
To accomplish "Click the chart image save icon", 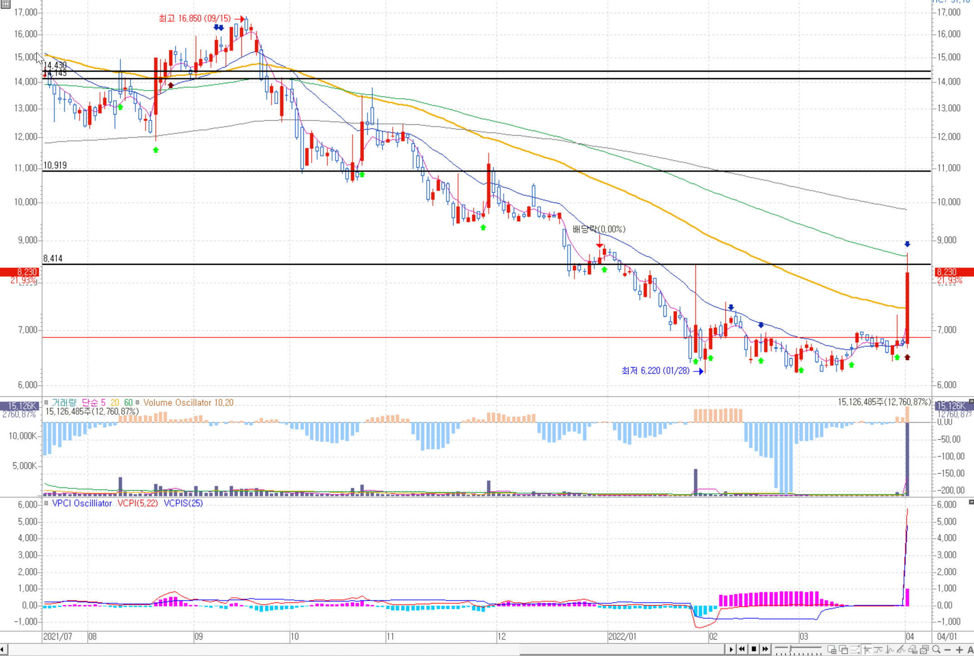I will 924,650.
